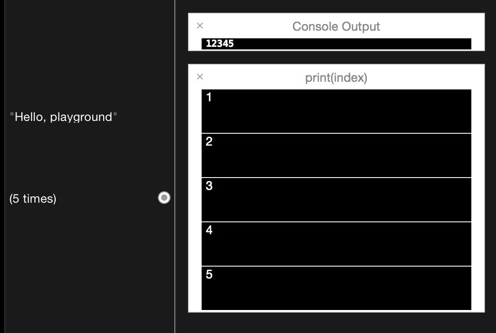Close the Console Output panel

coord(200,26)
